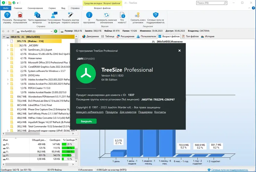Show the Расширения view tab
The image size is (256, 172).
125,36
